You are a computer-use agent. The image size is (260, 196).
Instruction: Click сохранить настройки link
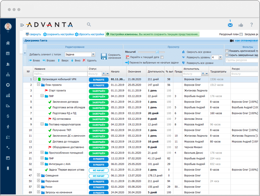[x=60, y=34]
